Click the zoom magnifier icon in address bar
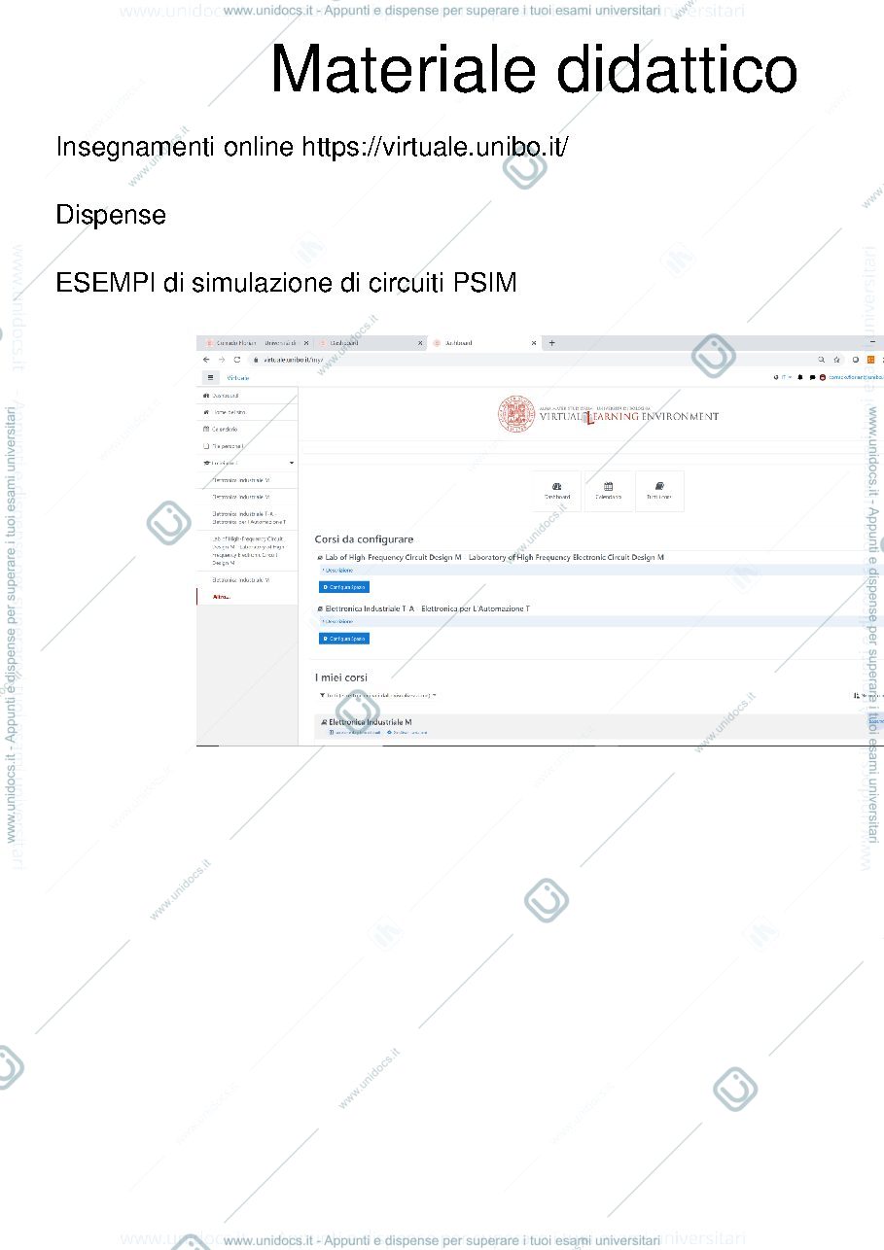The image size is (884, 1250). (821, 359)
